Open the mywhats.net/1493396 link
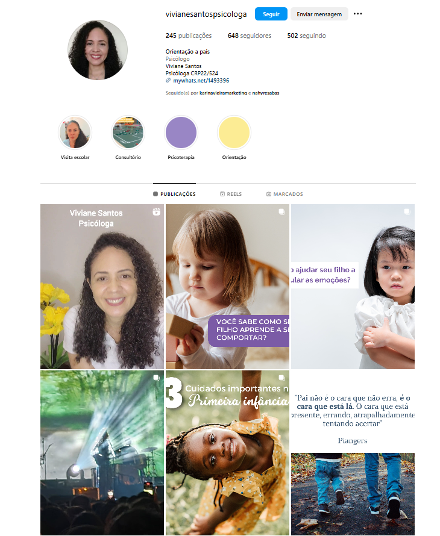Screen dimensions: 440x536 pyautogui.click(x=201, y=81)
